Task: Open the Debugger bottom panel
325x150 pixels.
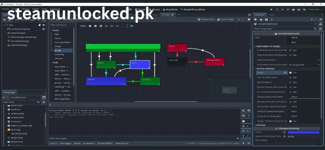Action: click(66, 143)
